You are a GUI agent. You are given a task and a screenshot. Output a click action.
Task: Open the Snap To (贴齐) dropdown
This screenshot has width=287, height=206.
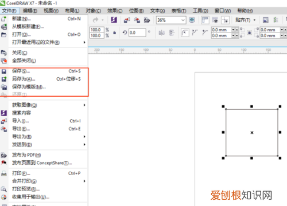coord(246,20)
